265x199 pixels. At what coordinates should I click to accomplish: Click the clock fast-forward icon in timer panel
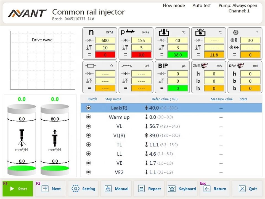(x=234, y=47)
